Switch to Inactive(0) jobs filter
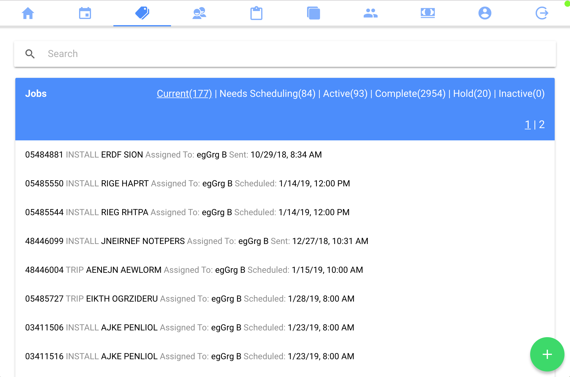 point(521,93)
